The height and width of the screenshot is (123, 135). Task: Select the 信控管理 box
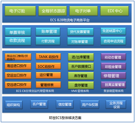65,105
